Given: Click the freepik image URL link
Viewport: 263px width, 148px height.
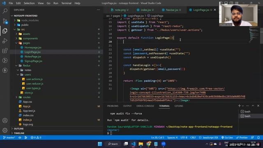Looking at the screenshot, I should click(x=187, y=95).
